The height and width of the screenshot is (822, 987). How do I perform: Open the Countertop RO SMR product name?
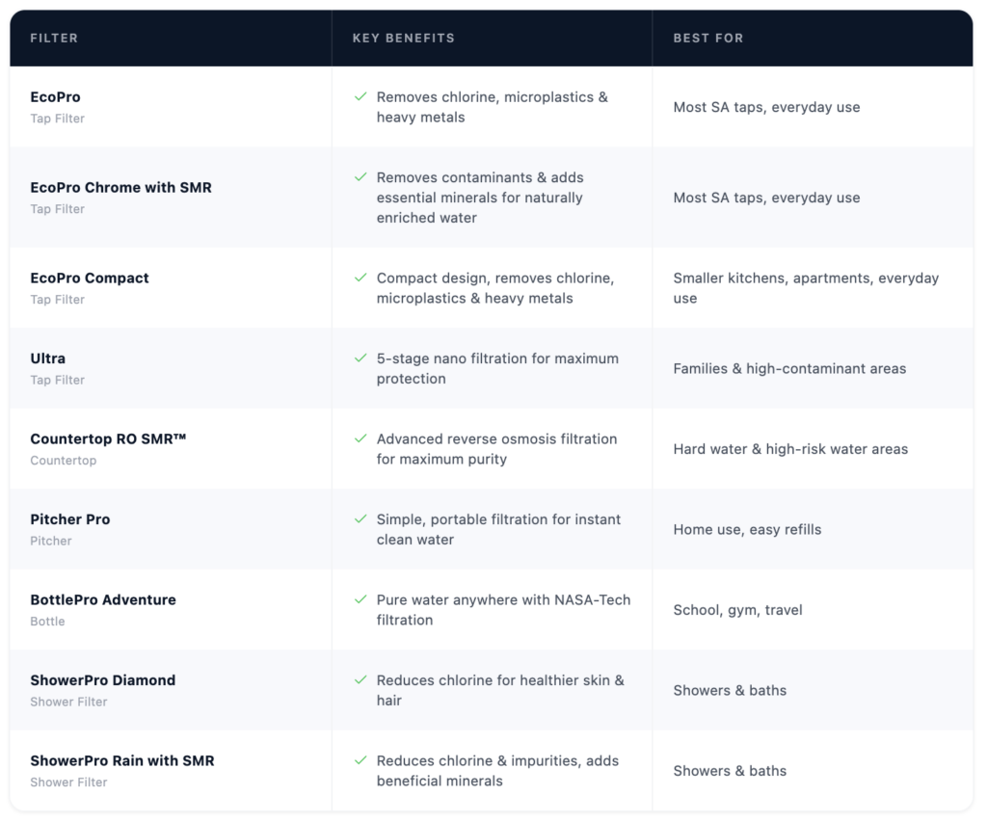[108, 438]
